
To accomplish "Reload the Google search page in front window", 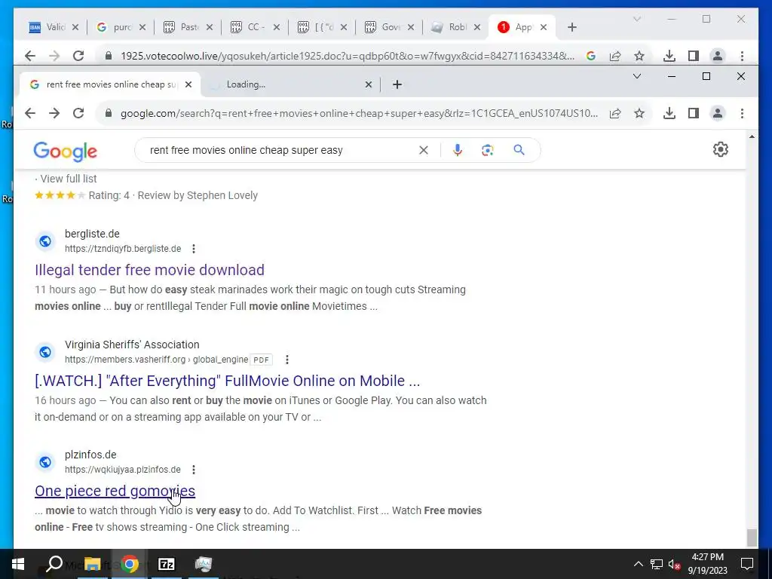I will (78, 113).
